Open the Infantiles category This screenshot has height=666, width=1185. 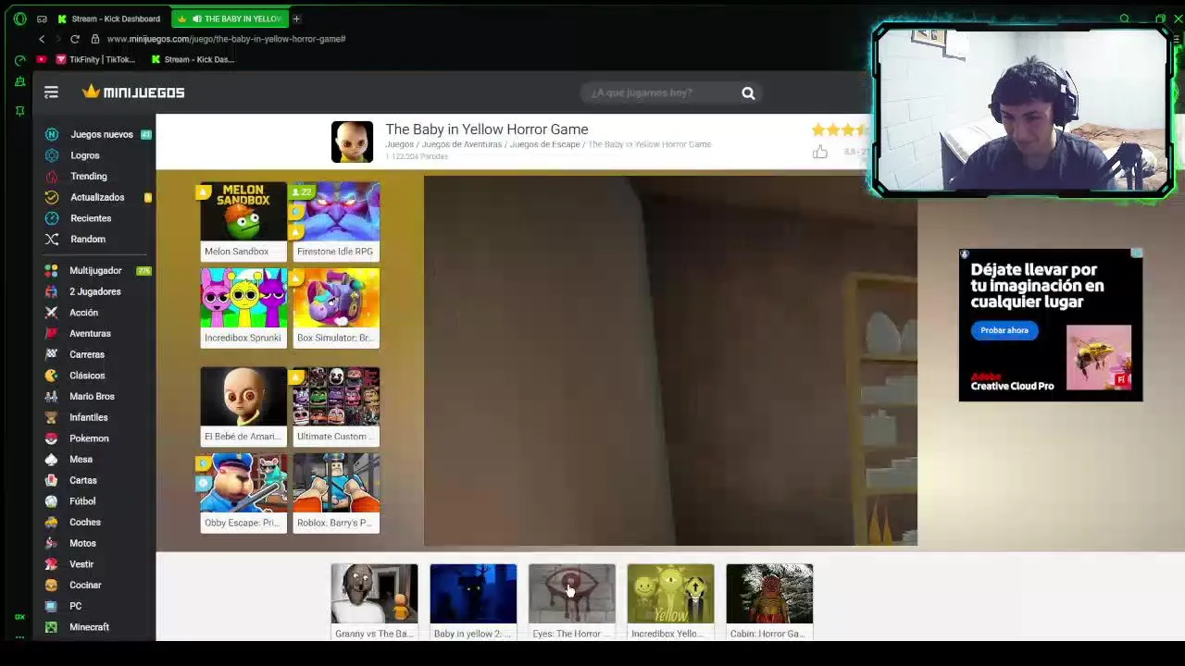(88, 417)
